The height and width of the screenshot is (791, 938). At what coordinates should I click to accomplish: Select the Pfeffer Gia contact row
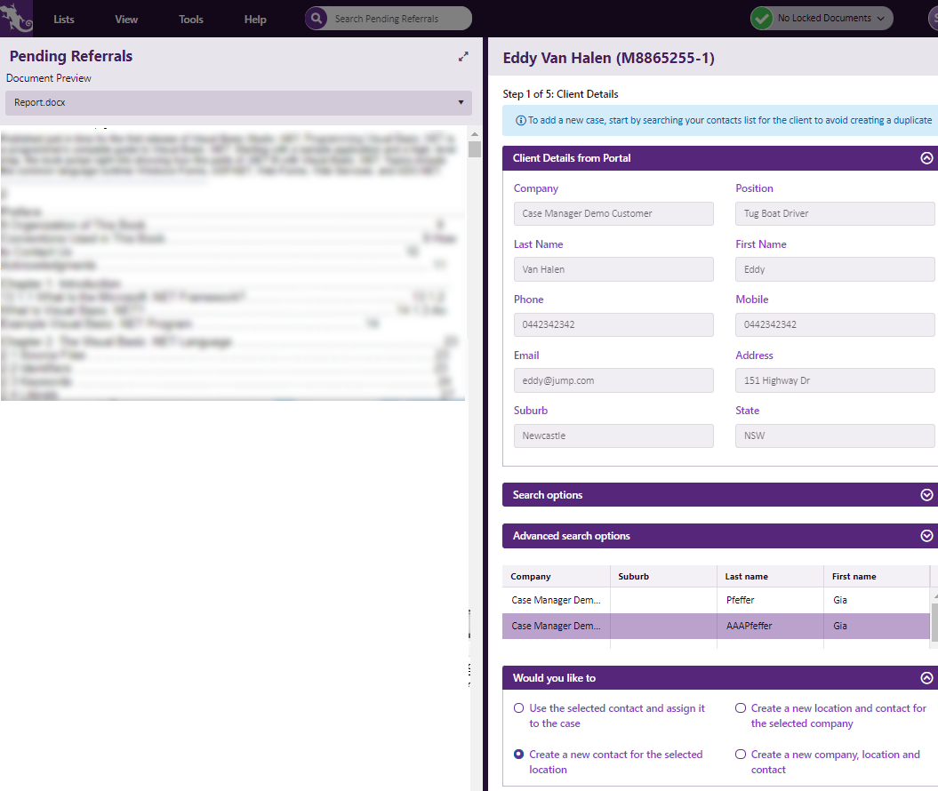point(716,600)
